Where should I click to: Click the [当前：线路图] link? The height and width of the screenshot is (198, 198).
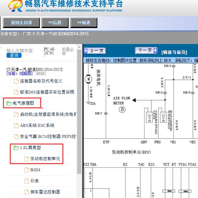pyautogui.click(x=20, y=73)
